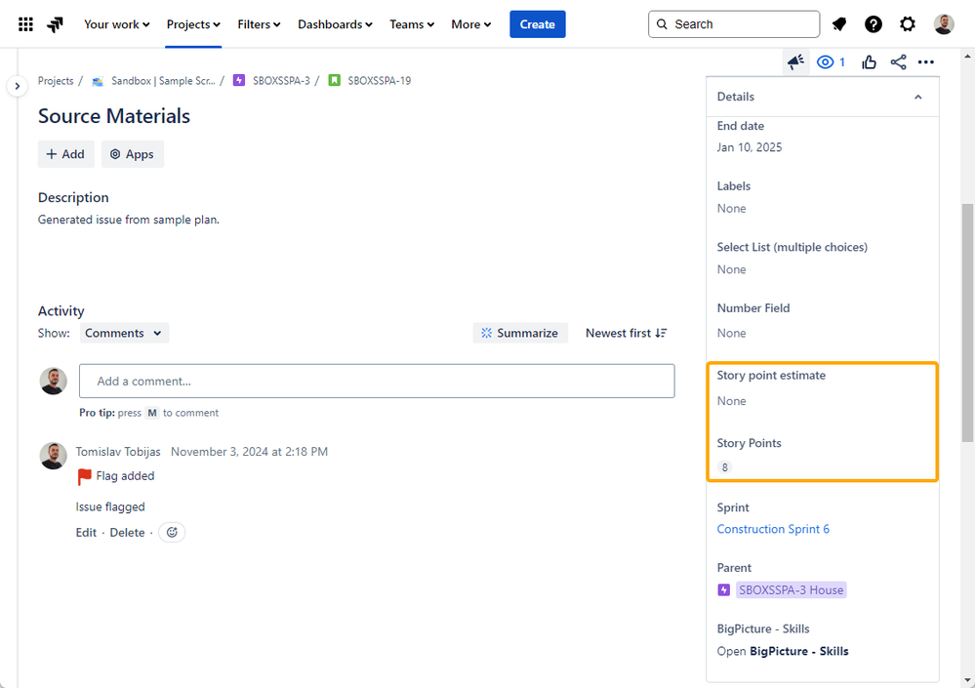Open the user profile avatar in header
Image resolution: width=975 pixels, height=688 pixels.
pyautogui.click(x=944, y=24)
